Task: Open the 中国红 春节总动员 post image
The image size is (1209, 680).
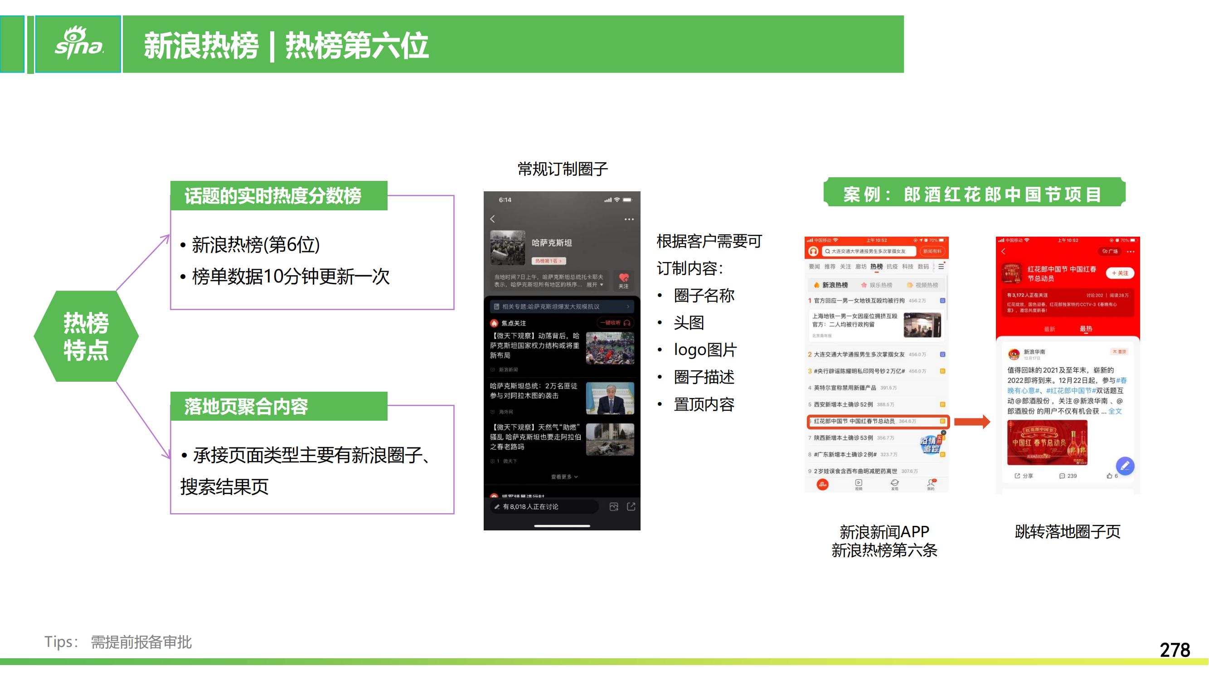Action: (x=1047, y=442)
